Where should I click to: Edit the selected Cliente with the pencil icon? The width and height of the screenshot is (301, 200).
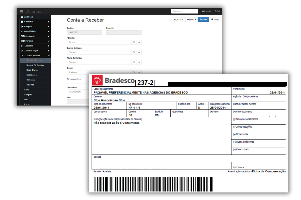[134, 42]
